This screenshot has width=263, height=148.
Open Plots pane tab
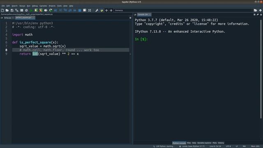(x=215, y=143)
